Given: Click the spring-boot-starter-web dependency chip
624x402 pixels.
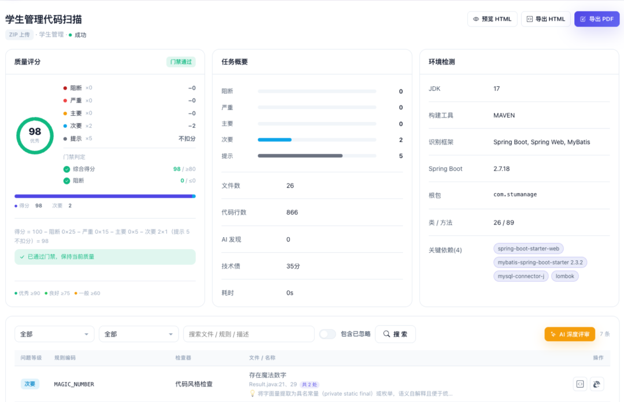Looking at the screenshot, I should [x=528, y=249].
